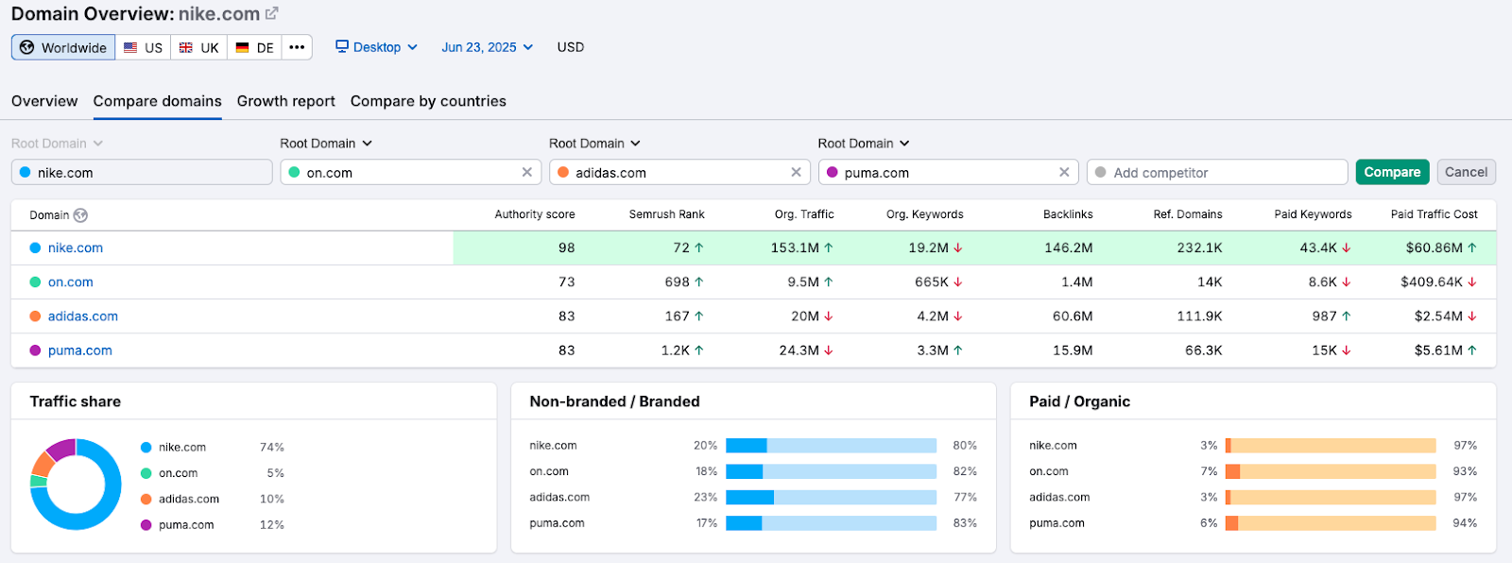Switch to UK flag database
The image size is (1512, 563).
[x=199, y=47]
